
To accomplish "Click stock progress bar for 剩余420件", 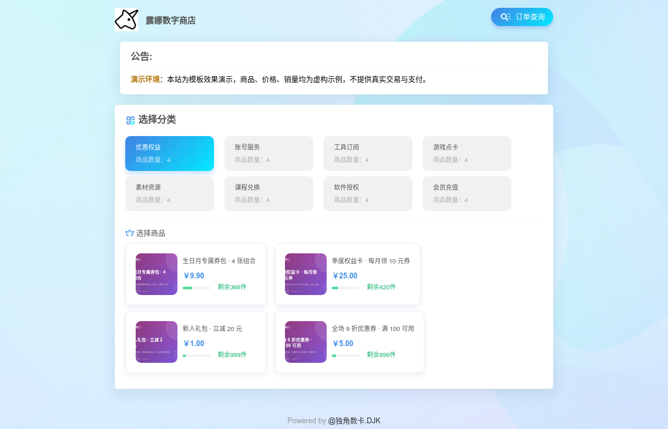I will pos(345,288).
